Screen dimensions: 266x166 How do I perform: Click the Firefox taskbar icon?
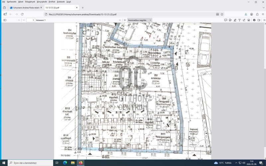tap(80, 163)
